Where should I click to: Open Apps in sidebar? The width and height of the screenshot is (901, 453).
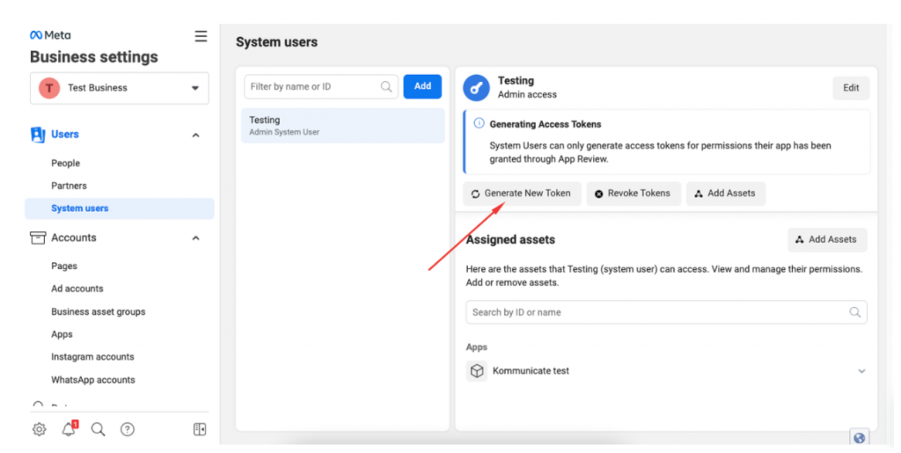(x=62, y=334)
